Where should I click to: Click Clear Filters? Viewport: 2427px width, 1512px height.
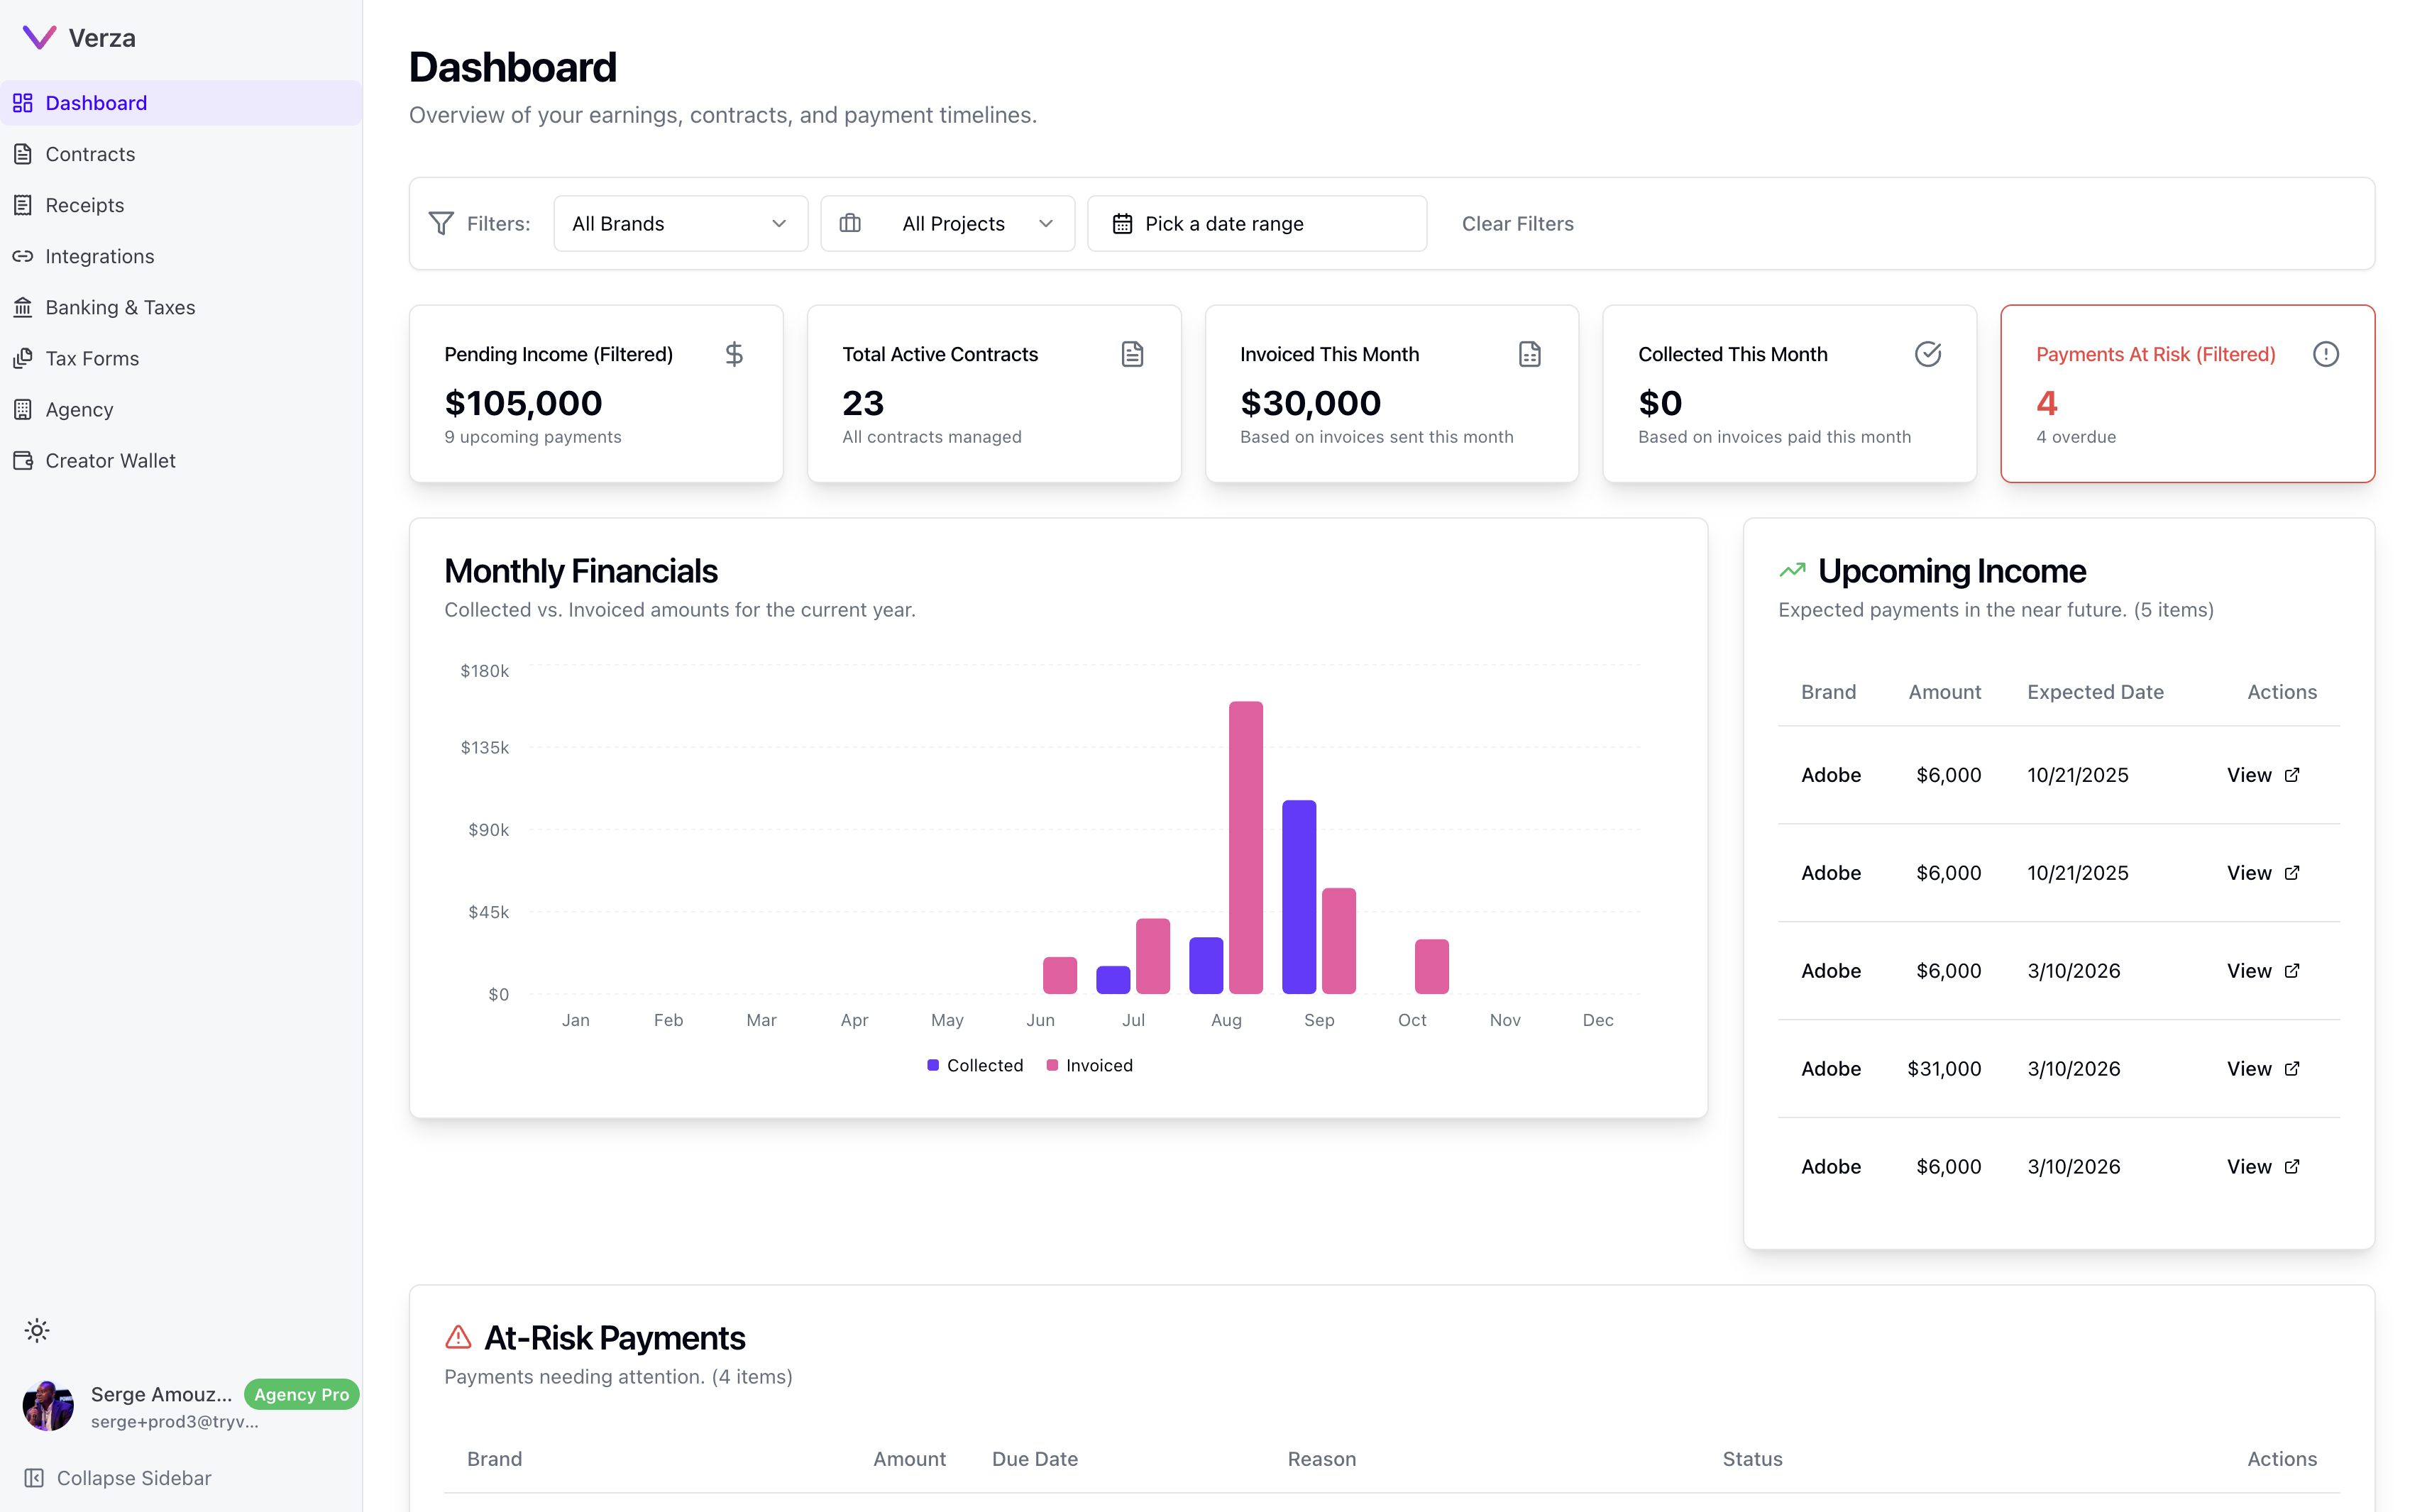pyautogui.click(x=1517, y=223)
